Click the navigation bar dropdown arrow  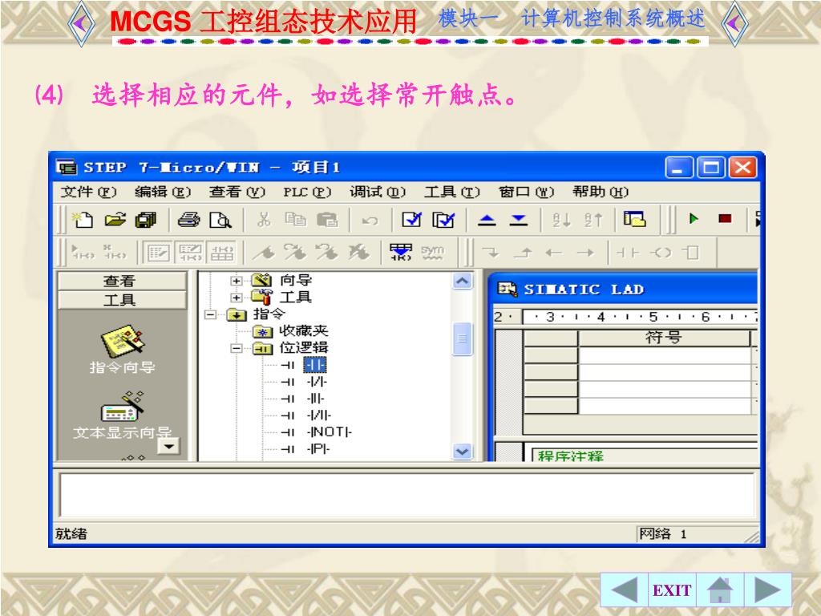coord(169,447)
